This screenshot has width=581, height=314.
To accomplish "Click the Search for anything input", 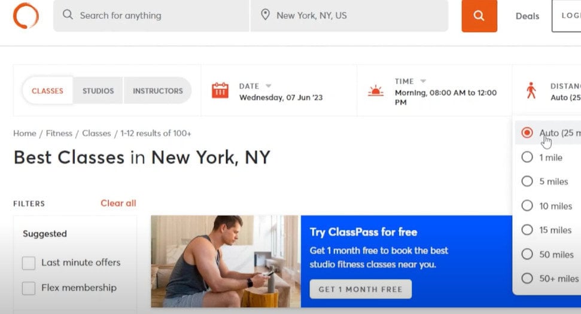I will click(151, 16).
